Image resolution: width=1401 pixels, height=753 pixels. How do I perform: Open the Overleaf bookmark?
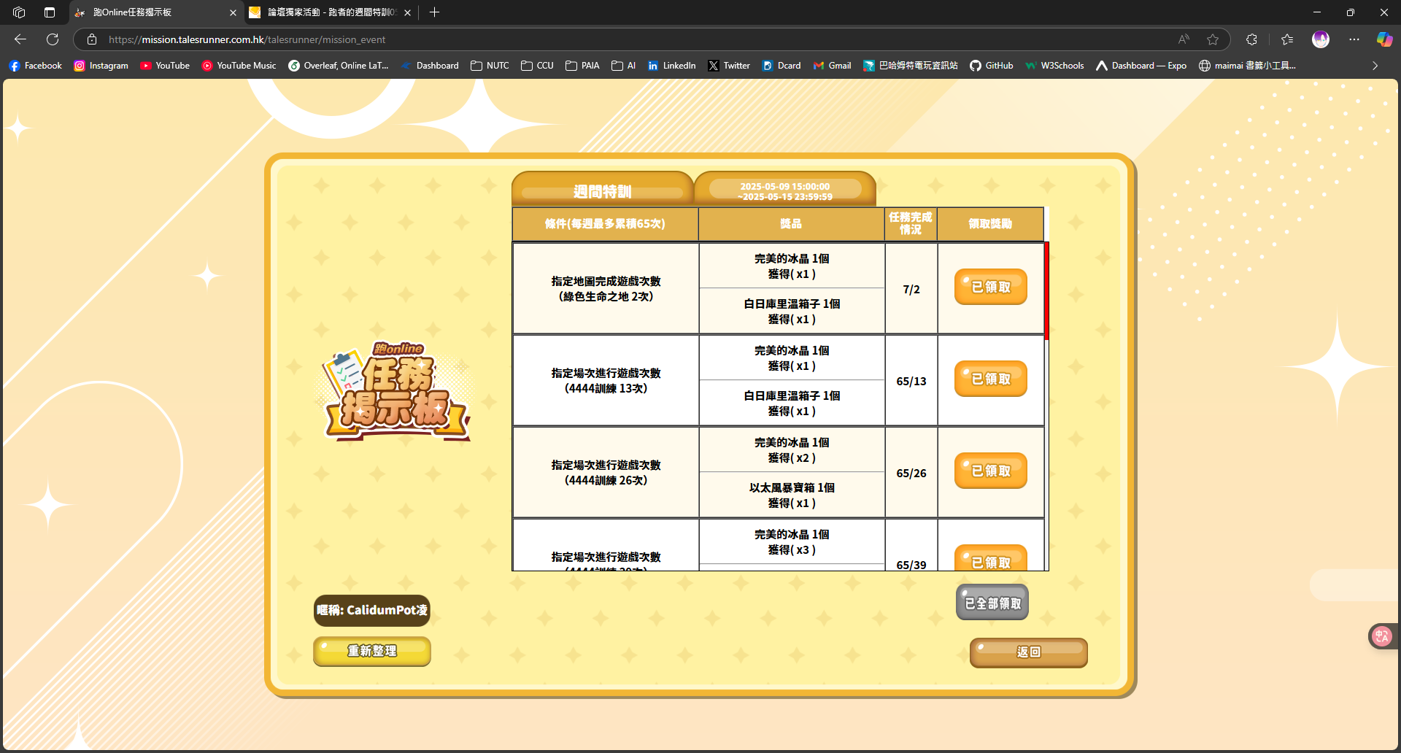coord(339,66)
